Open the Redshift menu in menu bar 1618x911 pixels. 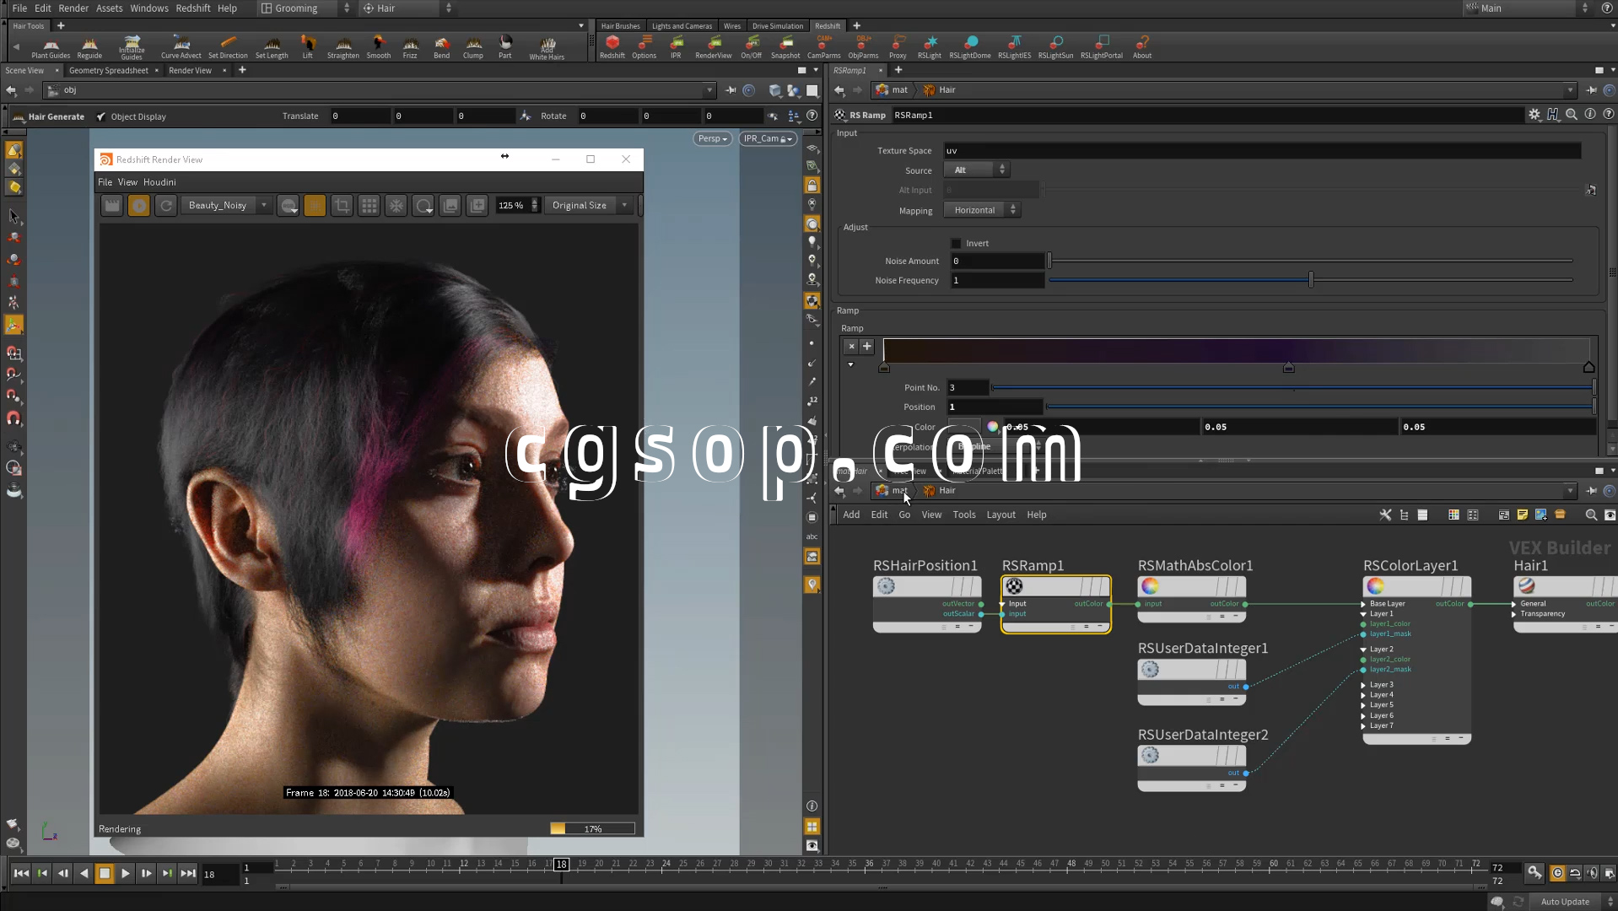coord(192,8)
